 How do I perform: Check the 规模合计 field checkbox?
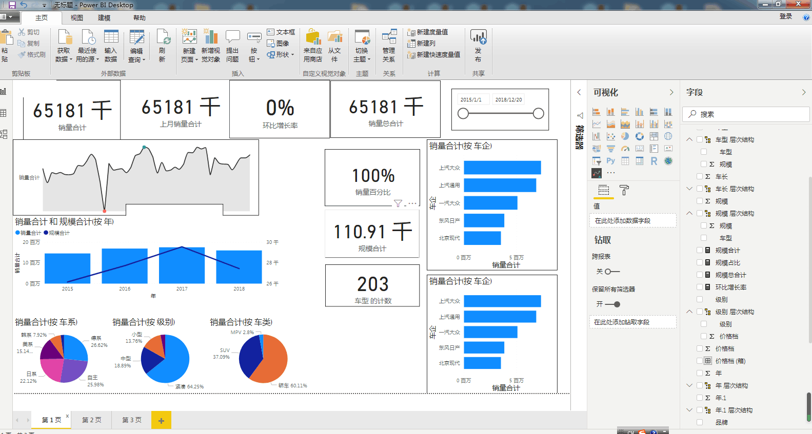(x=700, y=250)
